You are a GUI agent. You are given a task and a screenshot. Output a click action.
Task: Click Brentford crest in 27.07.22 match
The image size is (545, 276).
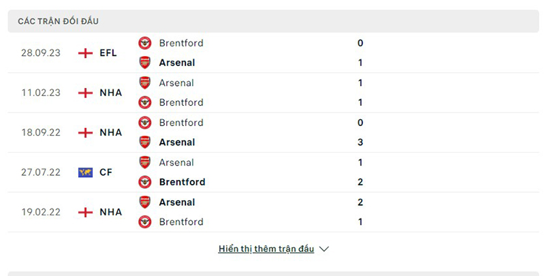[x=145, y=182]
